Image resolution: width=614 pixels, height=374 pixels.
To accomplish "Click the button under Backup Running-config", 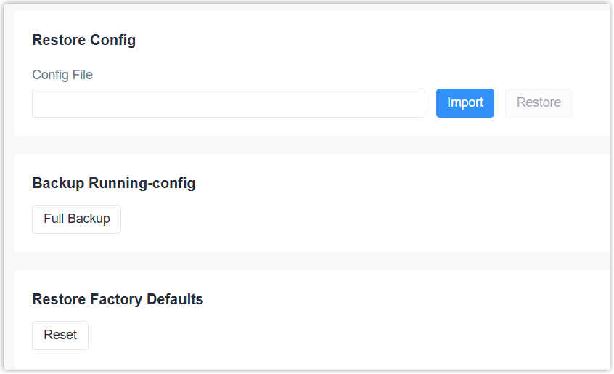I will click(x=76, y=219).
